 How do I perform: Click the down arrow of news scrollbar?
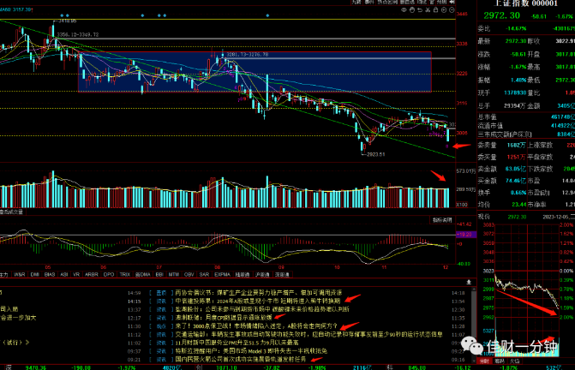pyautogui.click(x=473, y=361)
